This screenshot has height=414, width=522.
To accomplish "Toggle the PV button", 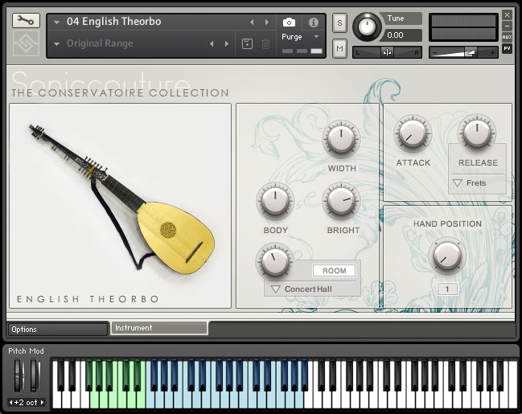I will [x=507, y=48].
